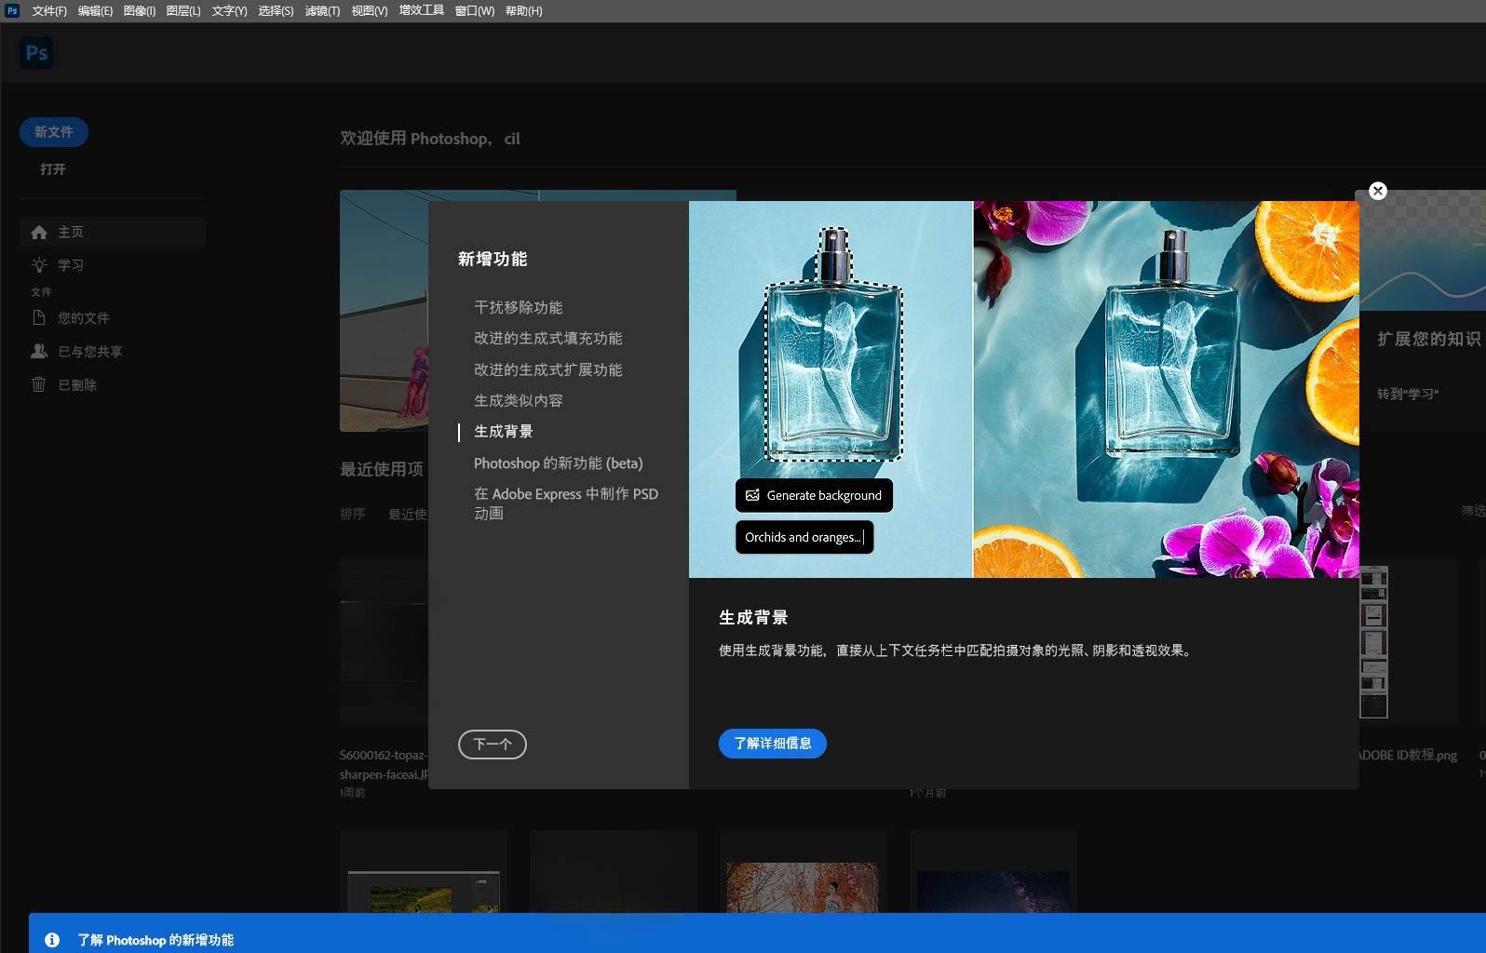Open the 排序 sort control
1486x953 pixels.
[x=353, y=514]
